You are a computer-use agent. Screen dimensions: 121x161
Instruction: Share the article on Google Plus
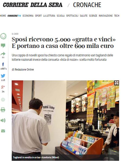(3, 87)
